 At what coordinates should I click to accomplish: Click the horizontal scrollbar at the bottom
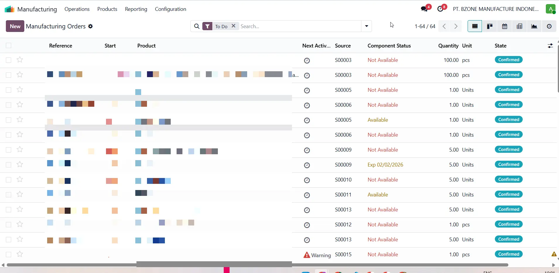[x=257, y=265]
